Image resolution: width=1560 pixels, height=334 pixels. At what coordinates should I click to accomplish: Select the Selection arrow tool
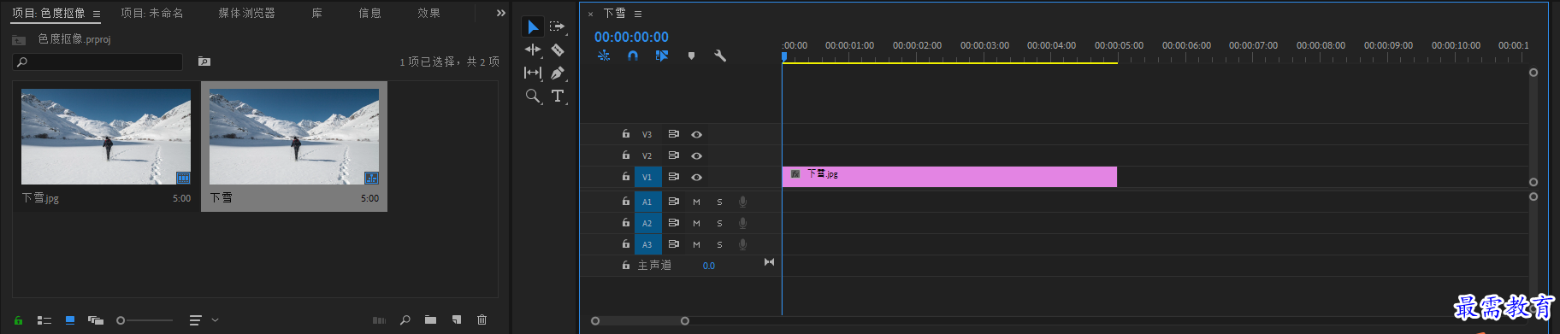(532, 27)
